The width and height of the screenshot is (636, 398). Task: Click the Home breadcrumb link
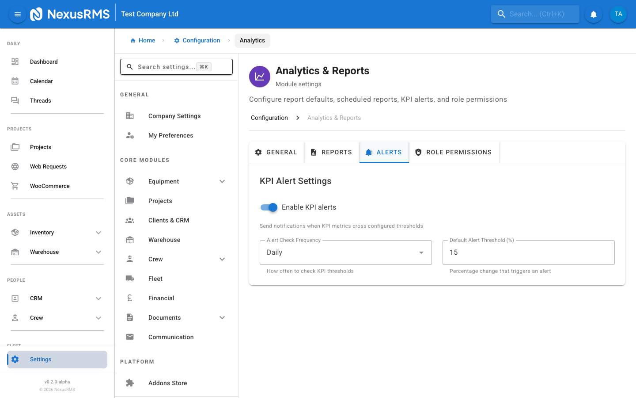click(143, 40)
